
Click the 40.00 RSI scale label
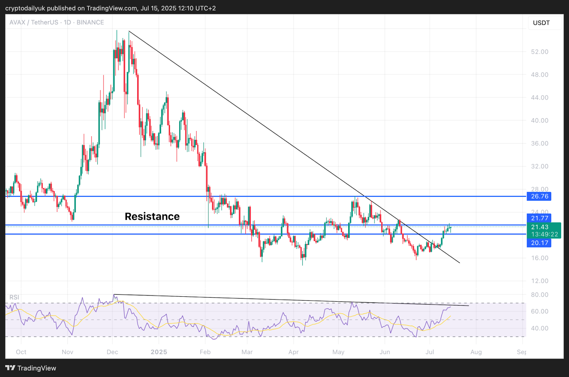pyautogui.click(x=539, y=328)
